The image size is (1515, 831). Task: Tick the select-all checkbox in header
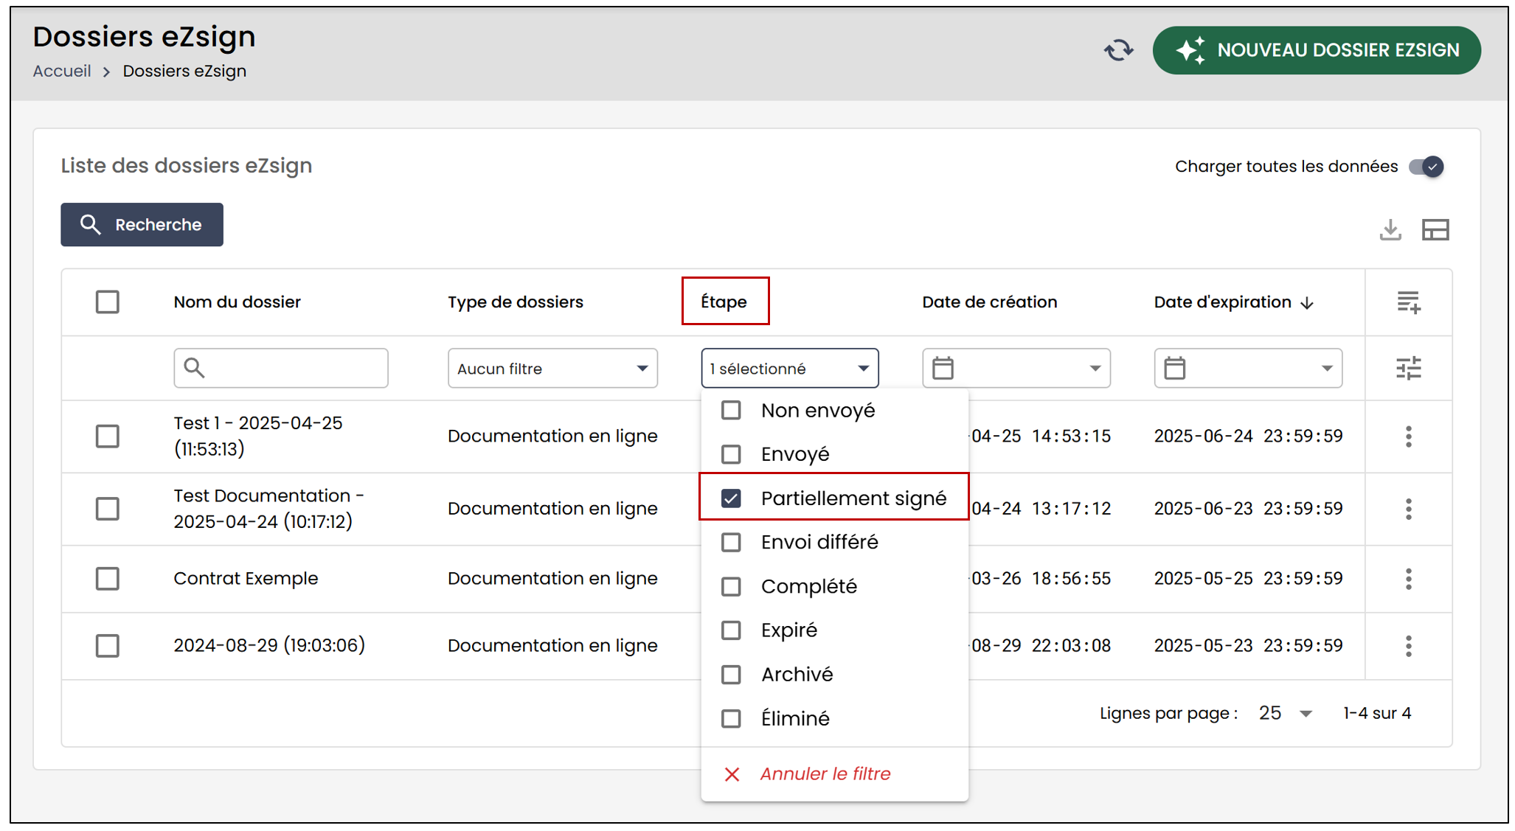tap(108, 302)
